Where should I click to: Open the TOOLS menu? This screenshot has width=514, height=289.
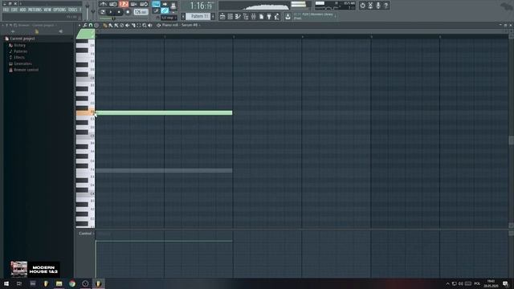[72, 10]
